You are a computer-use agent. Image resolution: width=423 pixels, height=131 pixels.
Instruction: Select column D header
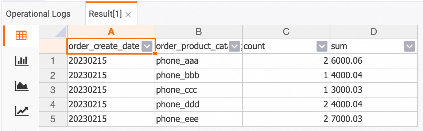[374, 32]
